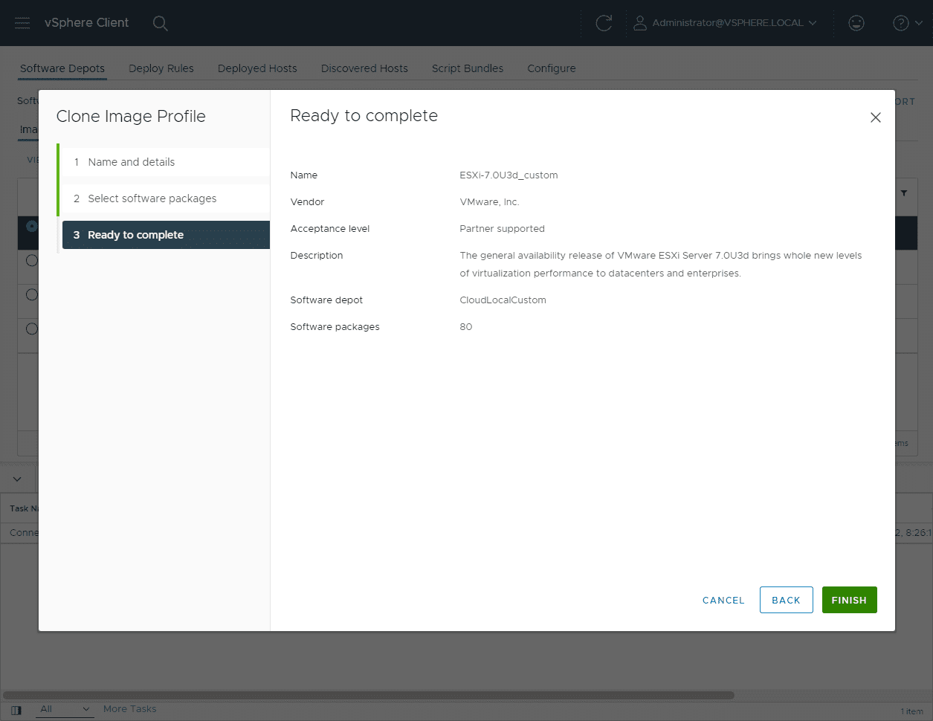Toggle the bottom-left panel layout icon
The width and height of the screenshot is (933, 721).
click(x=16, y=710)
